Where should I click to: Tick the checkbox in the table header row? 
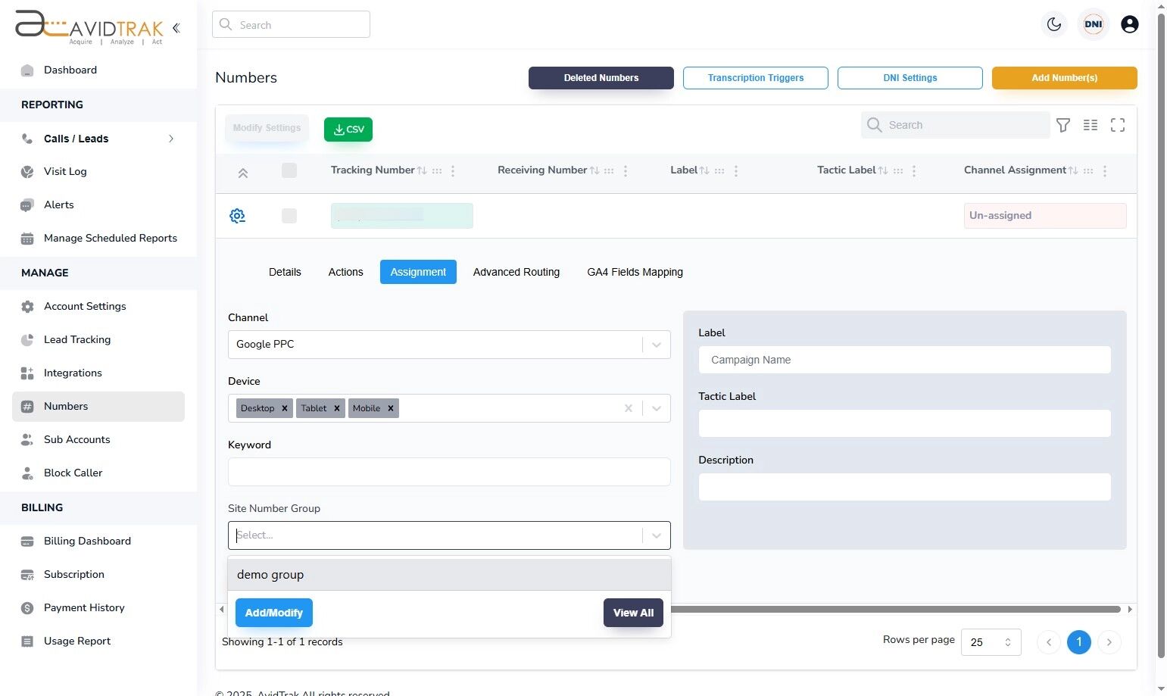click(x=289, y=171)
